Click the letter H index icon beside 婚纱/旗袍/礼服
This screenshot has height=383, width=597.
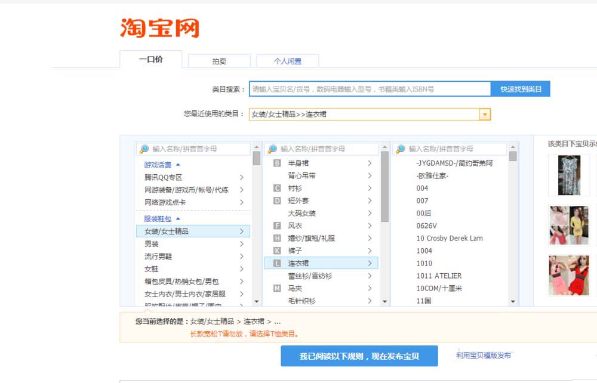pyautogui.click(x=277, y=239)
